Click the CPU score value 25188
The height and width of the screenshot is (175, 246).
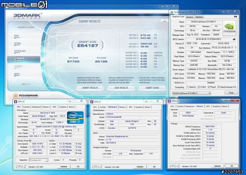tap(101, 61)
